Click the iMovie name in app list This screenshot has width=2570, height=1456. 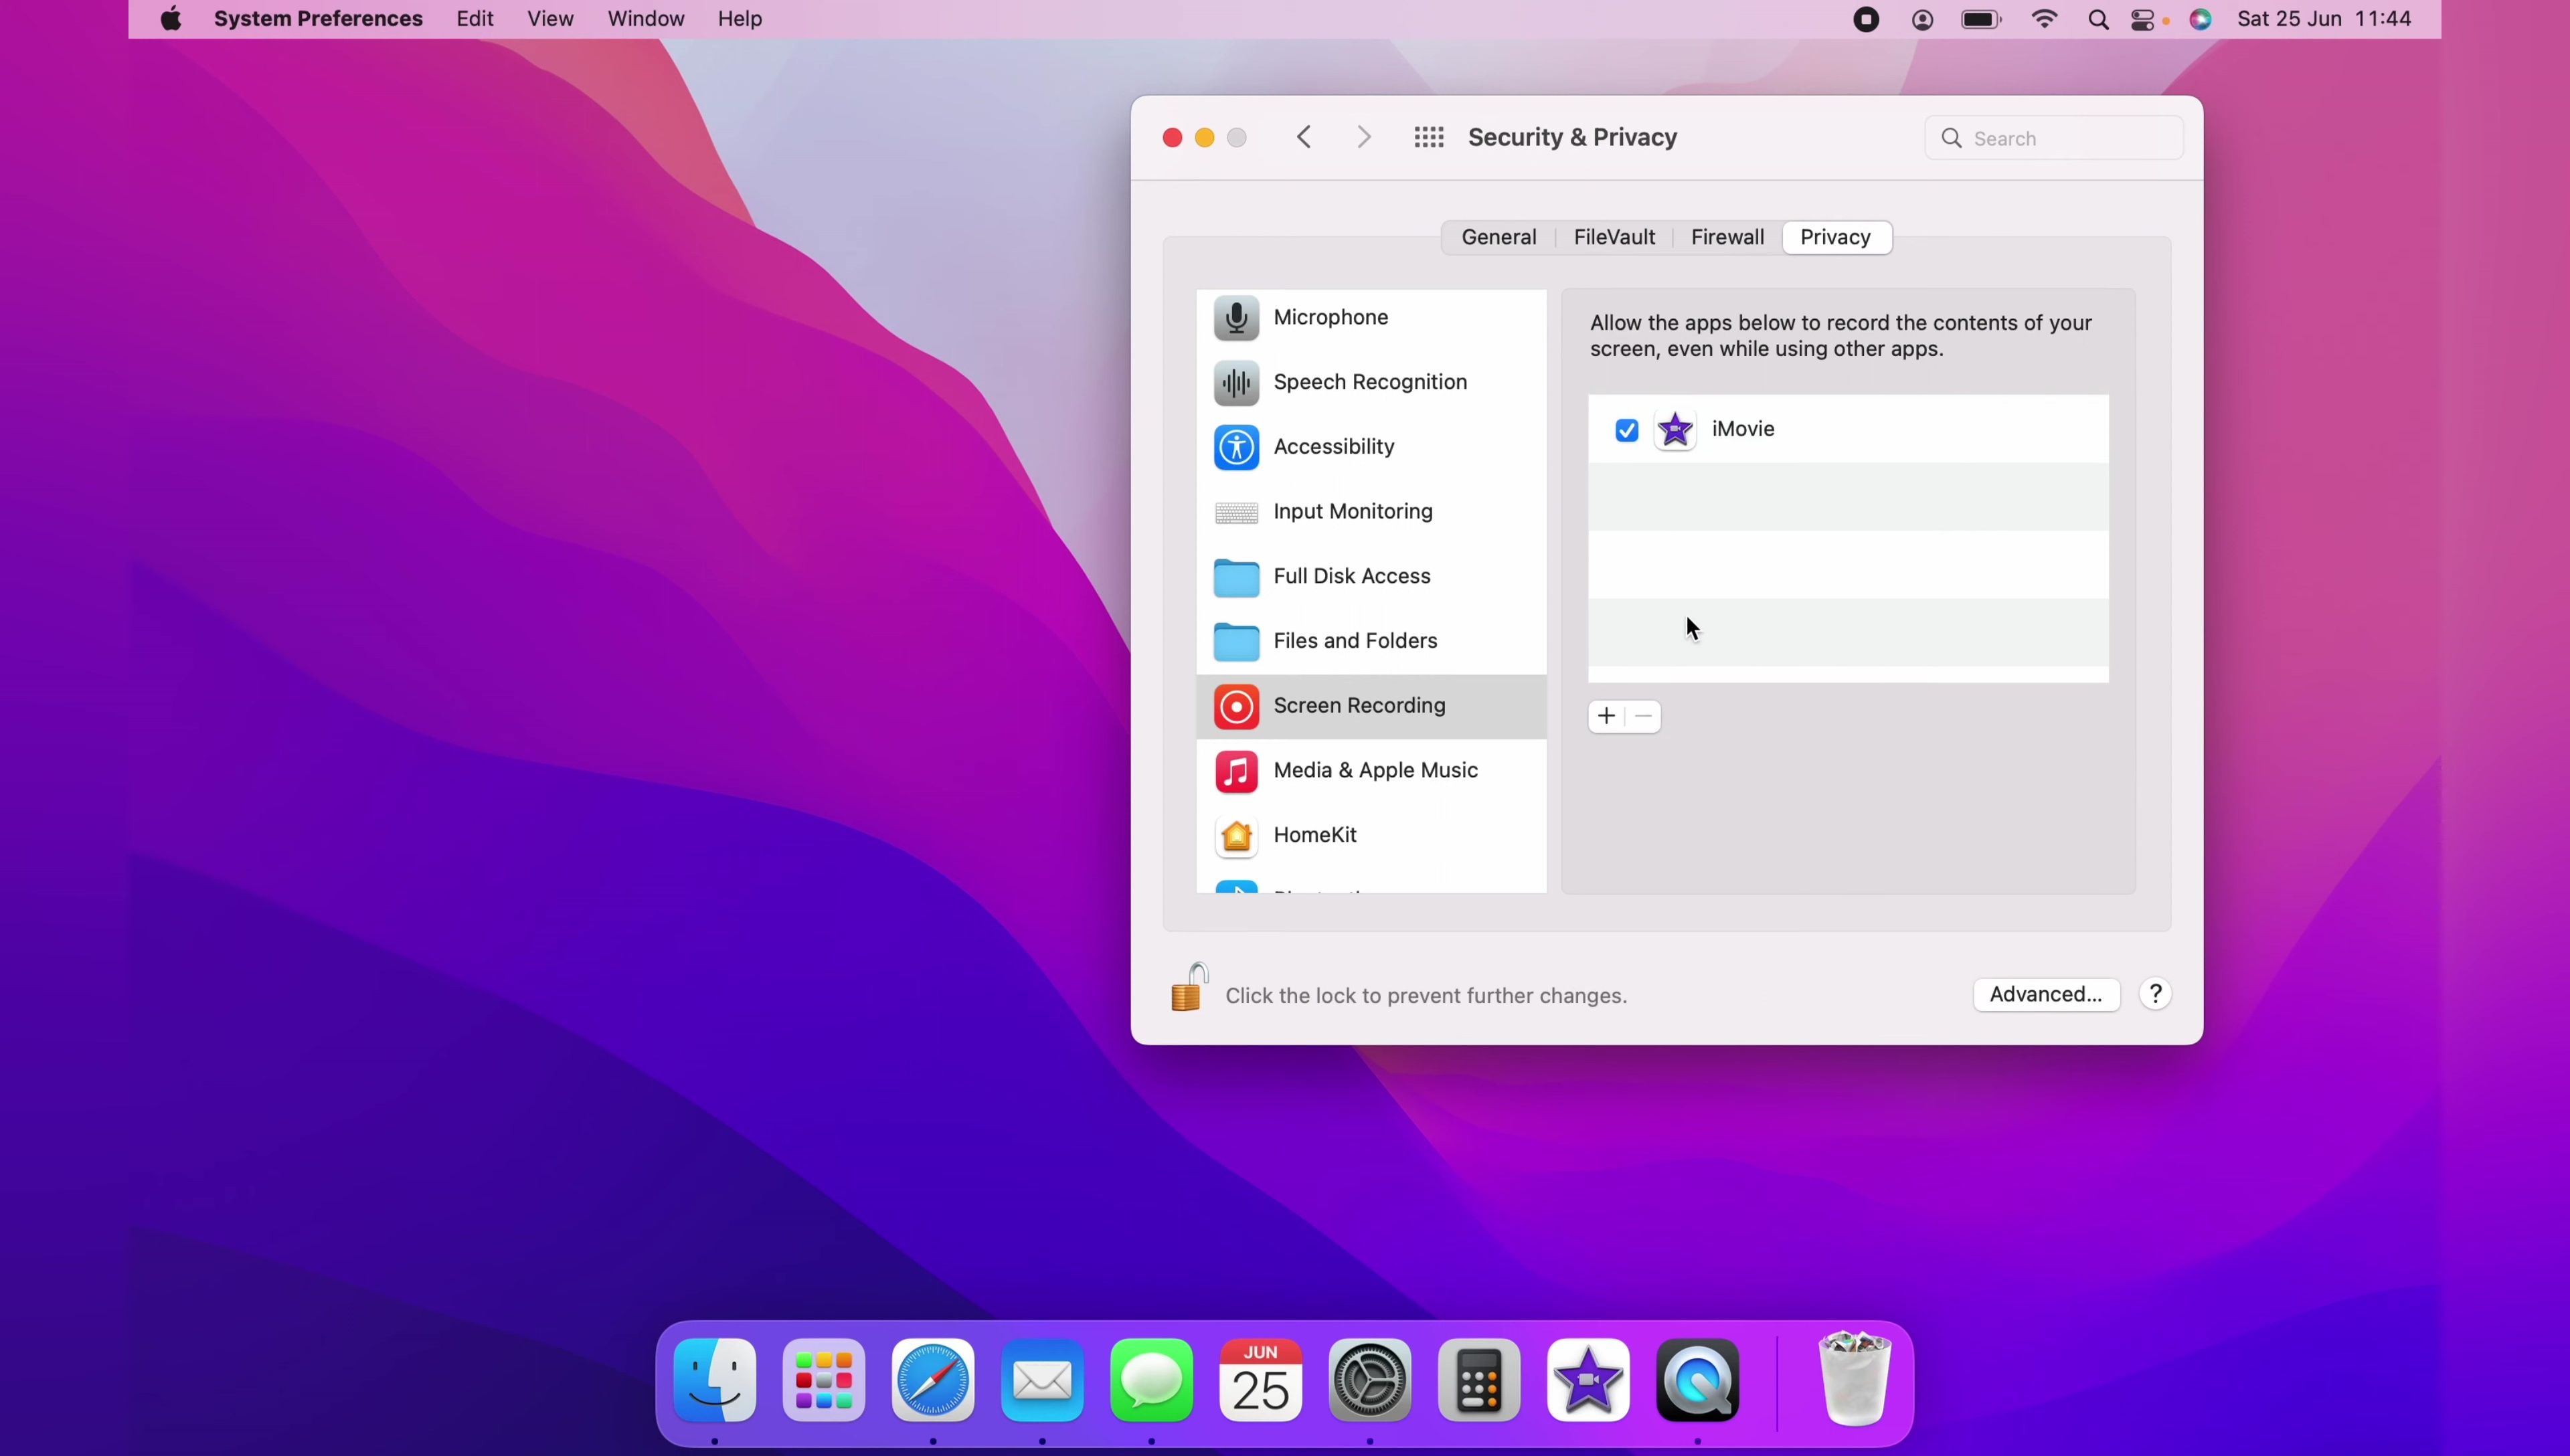1743,429
